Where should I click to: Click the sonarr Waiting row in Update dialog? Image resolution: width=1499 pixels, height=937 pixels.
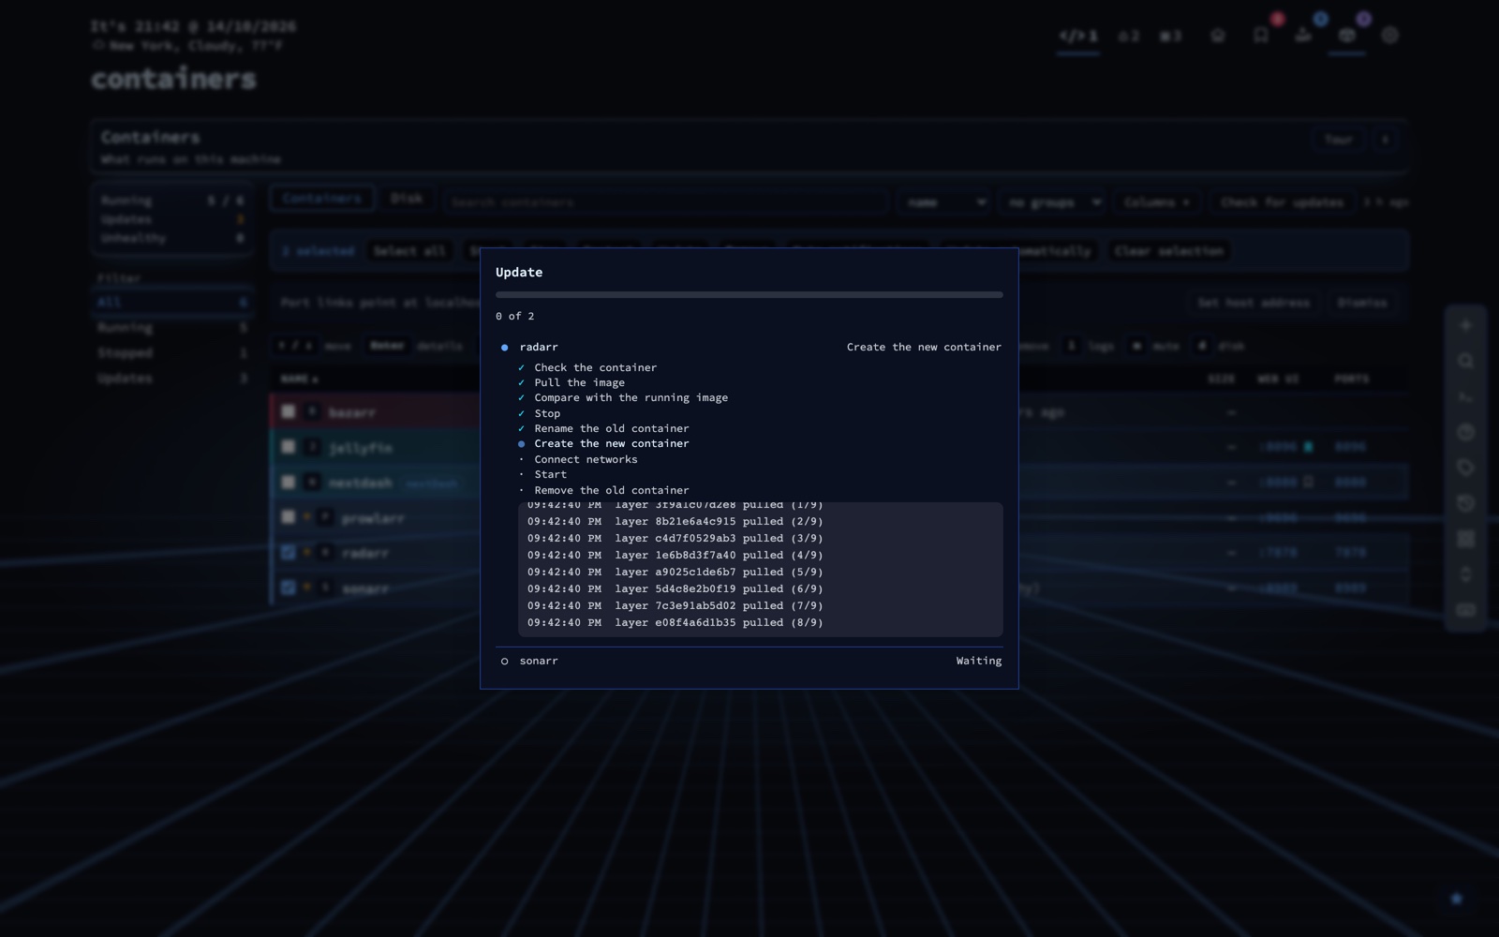pos(749,661)
